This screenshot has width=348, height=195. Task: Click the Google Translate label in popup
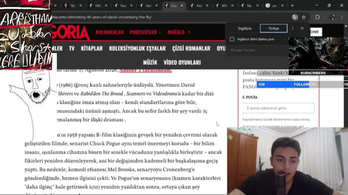(243, 50)
